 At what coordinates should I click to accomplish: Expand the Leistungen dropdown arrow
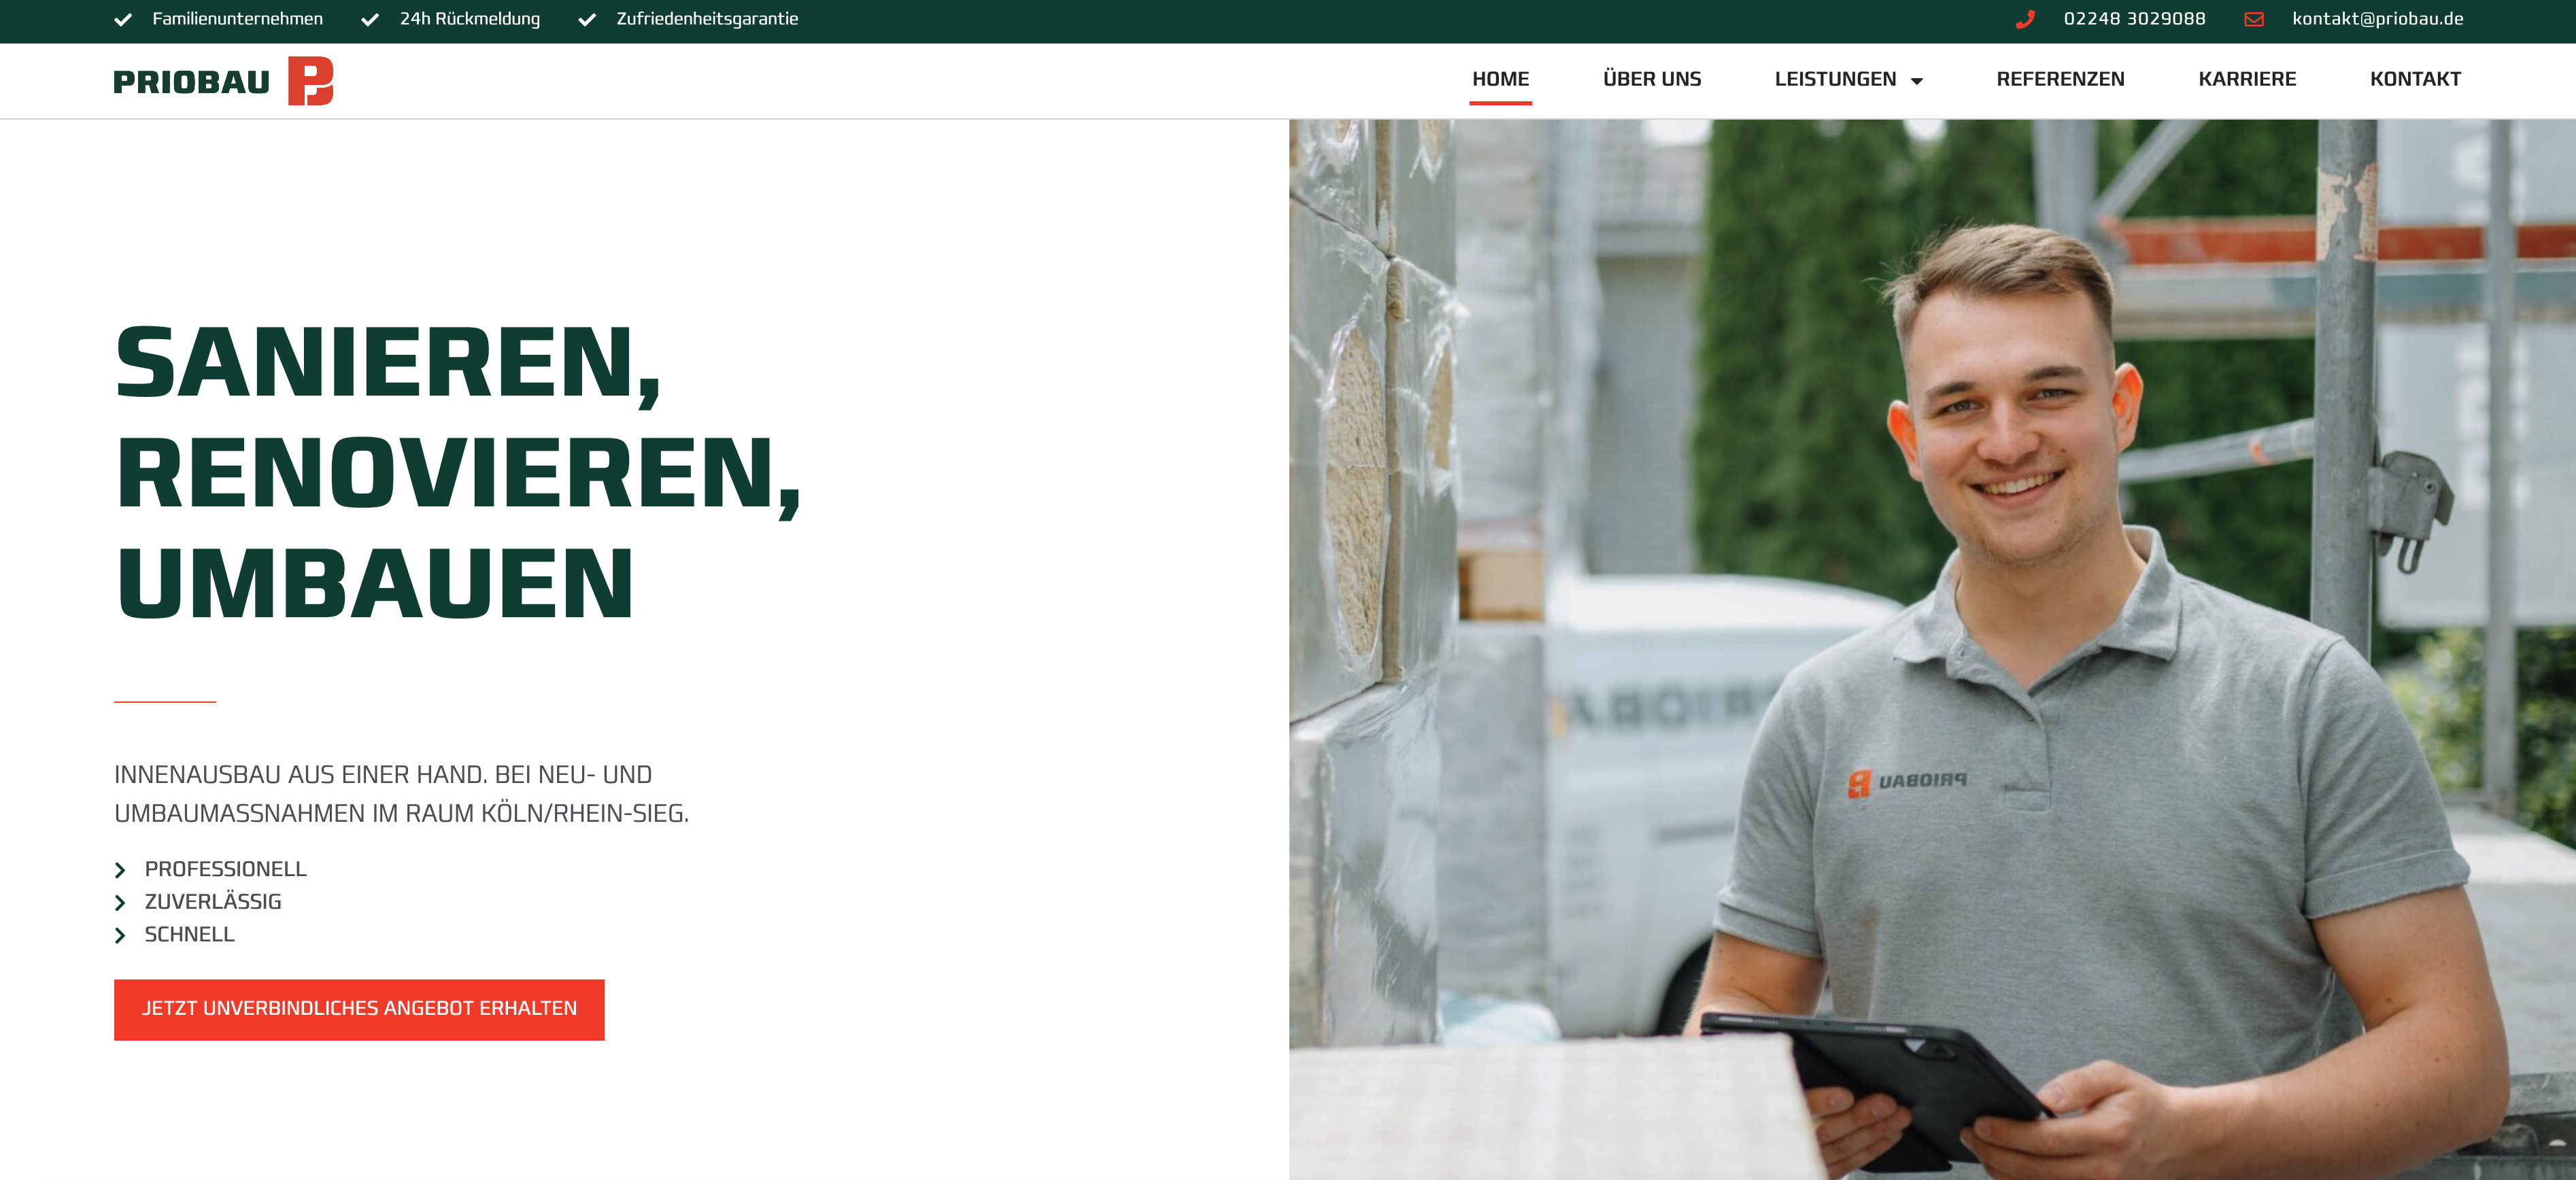(x=1917, y=81)
